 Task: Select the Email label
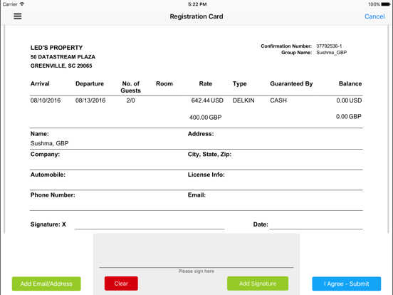[197, 195]
